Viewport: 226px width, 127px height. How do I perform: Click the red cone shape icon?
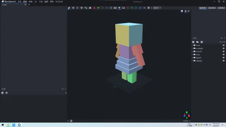[94, 8]
